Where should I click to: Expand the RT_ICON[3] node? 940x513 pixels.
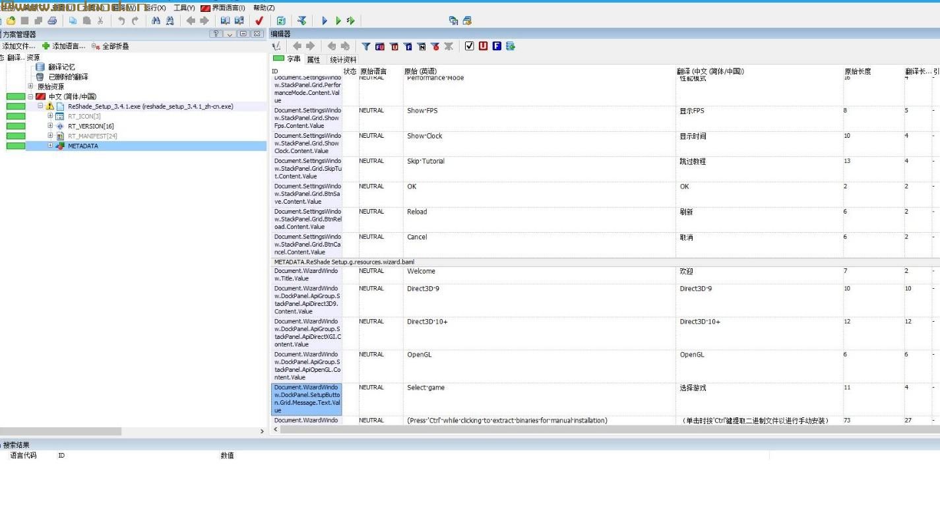(50, 116)
